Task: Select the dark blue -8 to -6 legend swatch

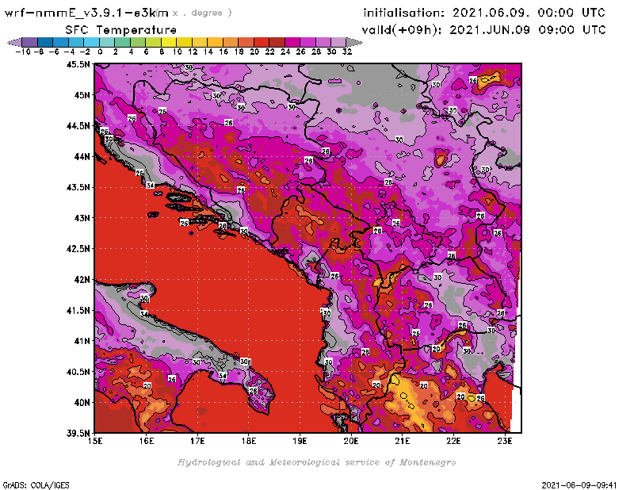Action: click(x=45, y=42)
